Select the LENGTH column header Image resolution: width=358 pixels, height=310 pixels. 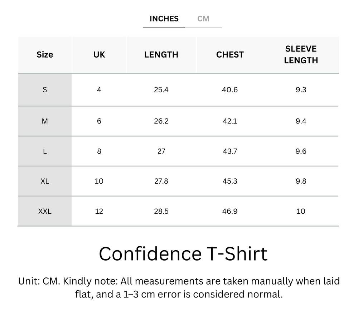(x=161, y=54)
